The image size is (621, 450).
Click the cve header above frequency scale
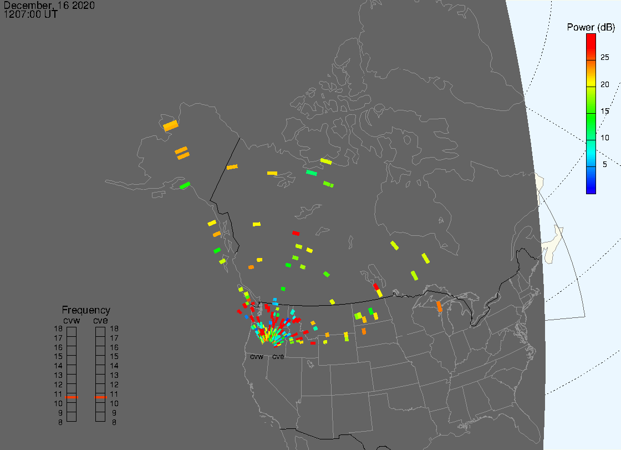(100, 320)
